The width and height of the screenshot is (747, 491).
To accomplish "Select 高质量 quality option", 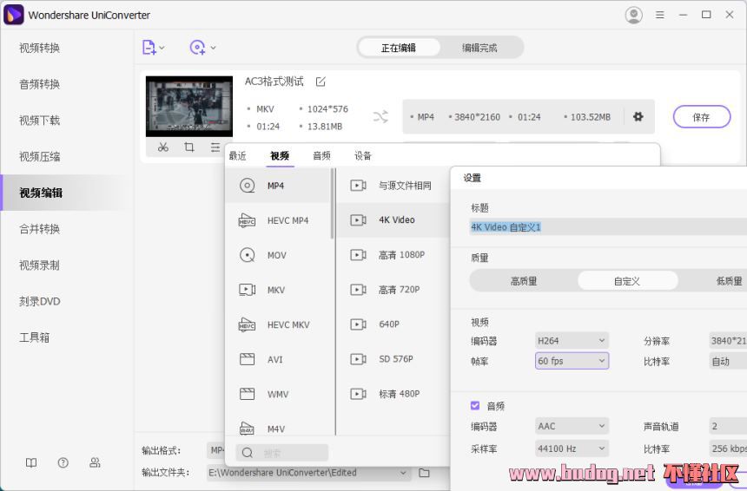I will (523, 281).
